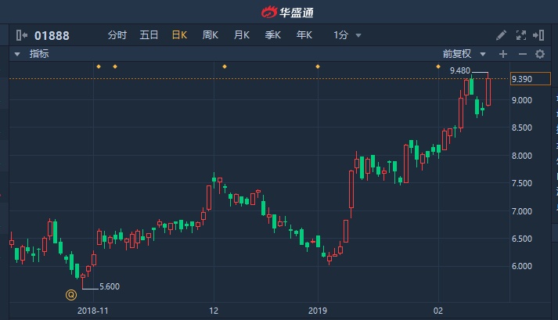
Task: Collapse the left panel via the arrow icon beside 01888
Action: tap(22, 35)
